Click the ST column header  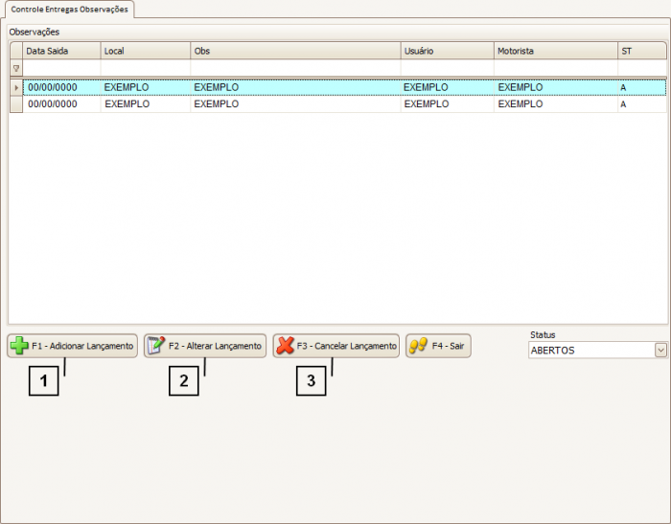[x=641, y=51]
